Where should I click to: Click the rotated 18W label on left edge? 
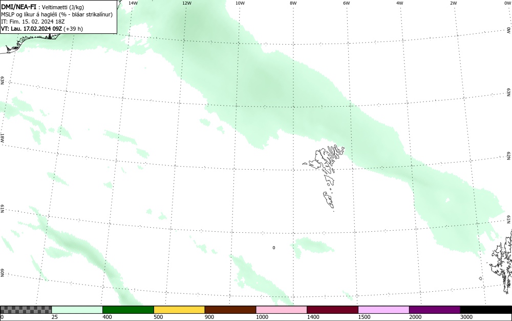click(x=2, y=137)
